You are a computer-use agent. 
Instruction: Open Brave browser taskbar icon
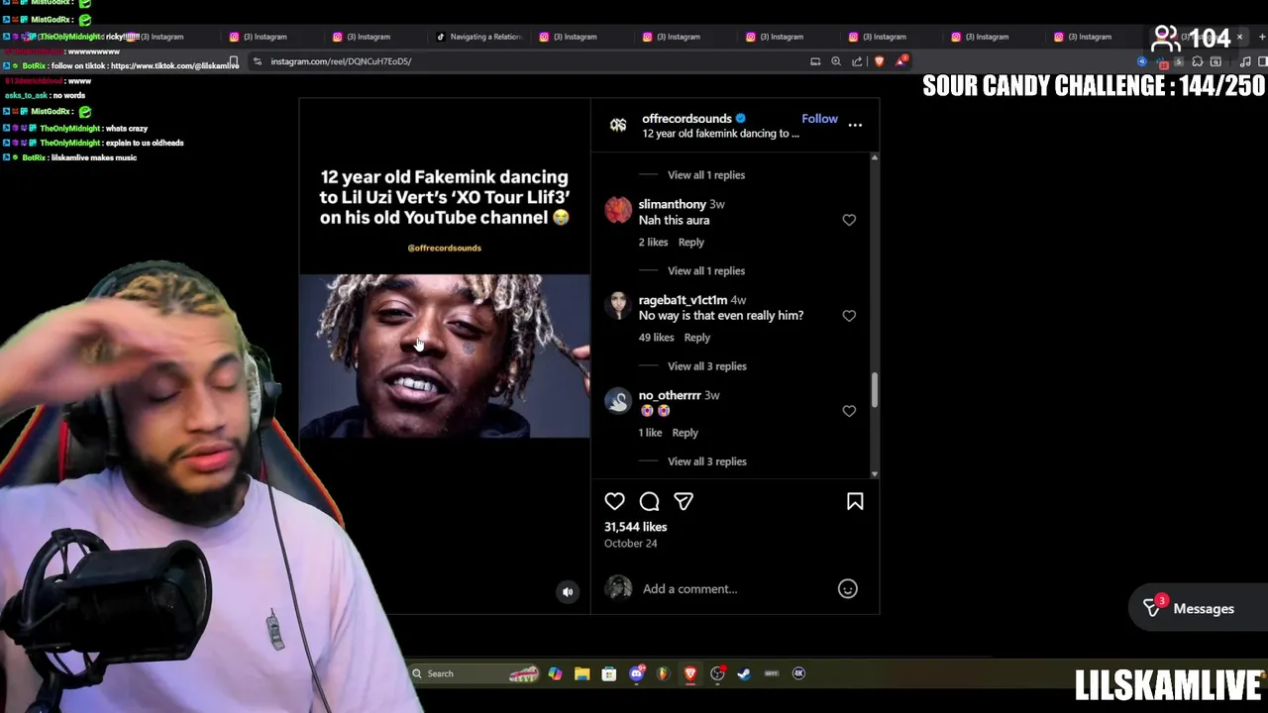[x=690, y=673]
